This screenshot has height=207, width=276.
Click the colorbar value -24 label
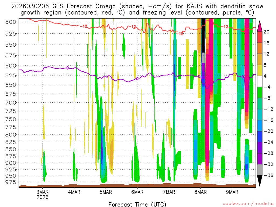[x=268, y=142]
